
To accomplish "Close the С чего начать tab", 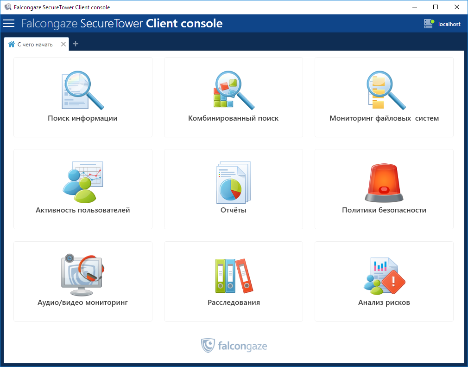I will [63, 44].
